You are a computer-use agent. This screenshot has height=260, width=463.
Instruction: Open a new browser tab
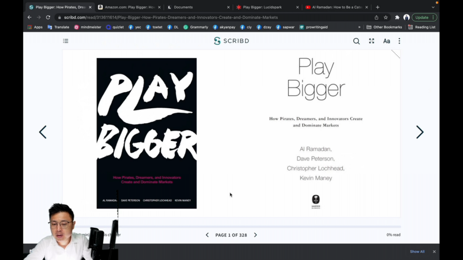(x=378, y=7)
